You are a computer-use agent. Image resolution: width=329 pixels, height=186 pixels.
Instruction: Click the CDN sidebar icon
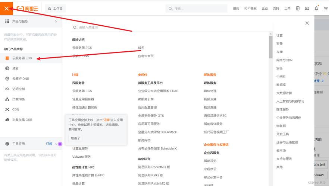tap(7, 109)
